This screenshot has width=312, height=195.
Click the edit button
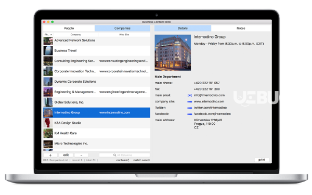pyautogui.click(x=66, y=155)
